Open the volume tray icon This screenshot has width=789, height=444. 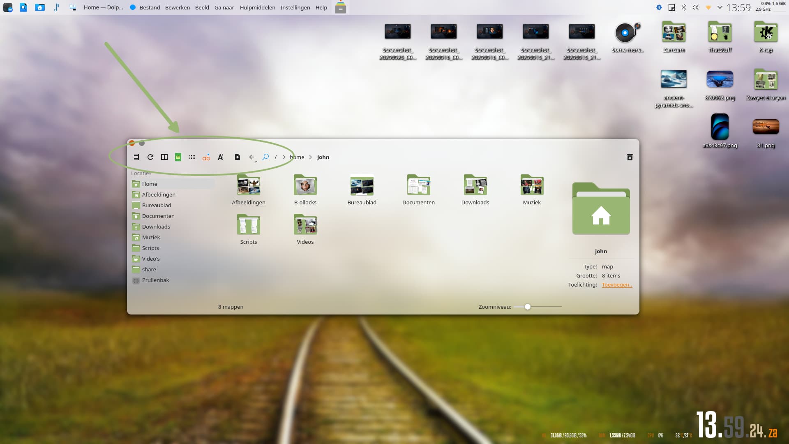pos(696,7)
